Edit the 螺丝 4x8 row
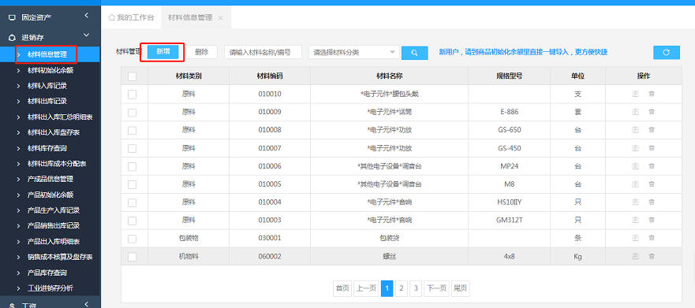Viewport: 695px width, 308px height. point(635,256)
